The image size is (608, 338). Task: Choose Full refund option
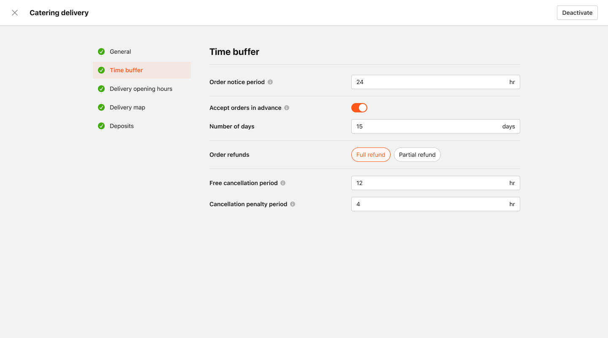point(371,155)
